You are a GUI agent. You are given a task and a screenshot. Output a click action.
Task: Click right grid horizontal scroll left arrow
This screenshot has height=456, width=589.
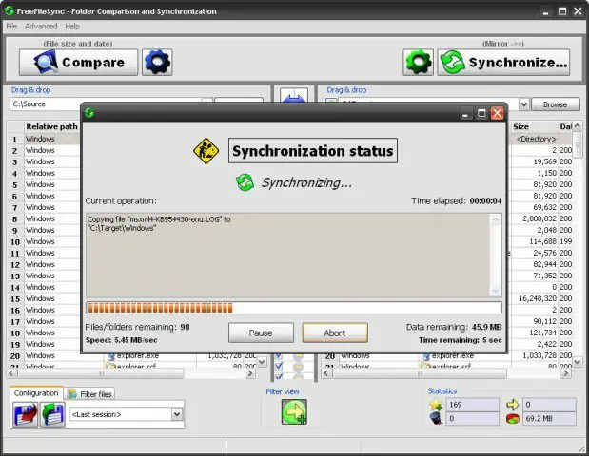[x=326, y=373]
